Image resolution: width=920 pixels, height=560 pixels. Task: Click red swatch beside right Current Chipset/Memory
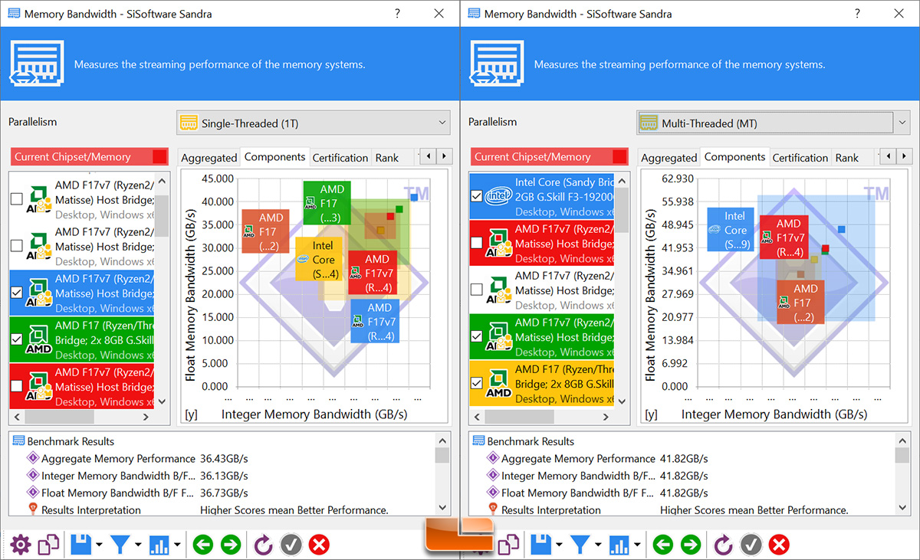tap(619, 157)
